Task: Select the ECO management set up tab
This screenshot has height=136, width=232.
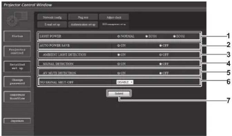Action: pyautogui.click(x=114, y=24)
